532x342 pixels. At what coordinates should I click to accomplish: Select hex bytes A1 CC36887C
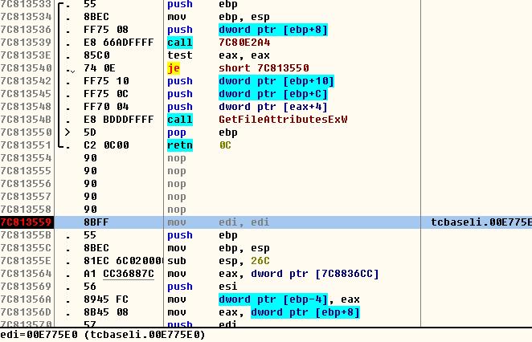(x=119, y=274)
